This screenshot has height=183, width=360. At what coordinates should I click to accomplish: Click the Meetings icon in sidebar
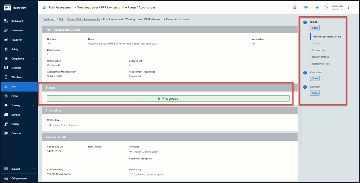point(6,68)
